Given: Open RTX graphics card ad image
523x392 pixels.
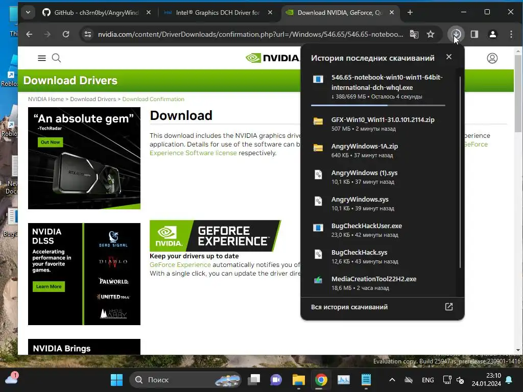Looking at the screenshot, I should (x=84, y=158).
